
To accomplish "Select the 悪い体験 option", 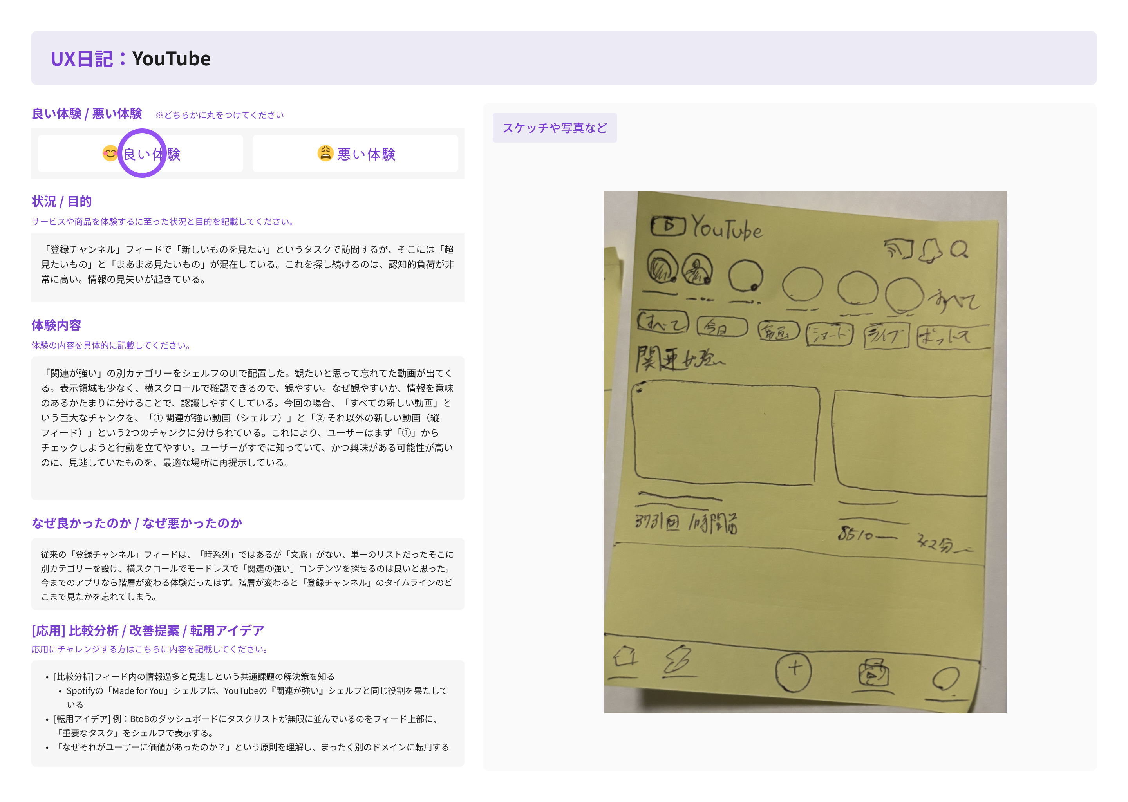I will tap(355, 154).
